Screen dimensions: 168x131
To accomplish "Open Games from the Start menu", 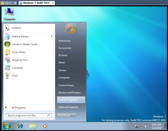I will [x=62, y=70].
